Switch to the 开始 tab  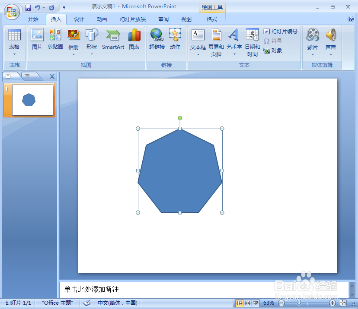(33, 19)
